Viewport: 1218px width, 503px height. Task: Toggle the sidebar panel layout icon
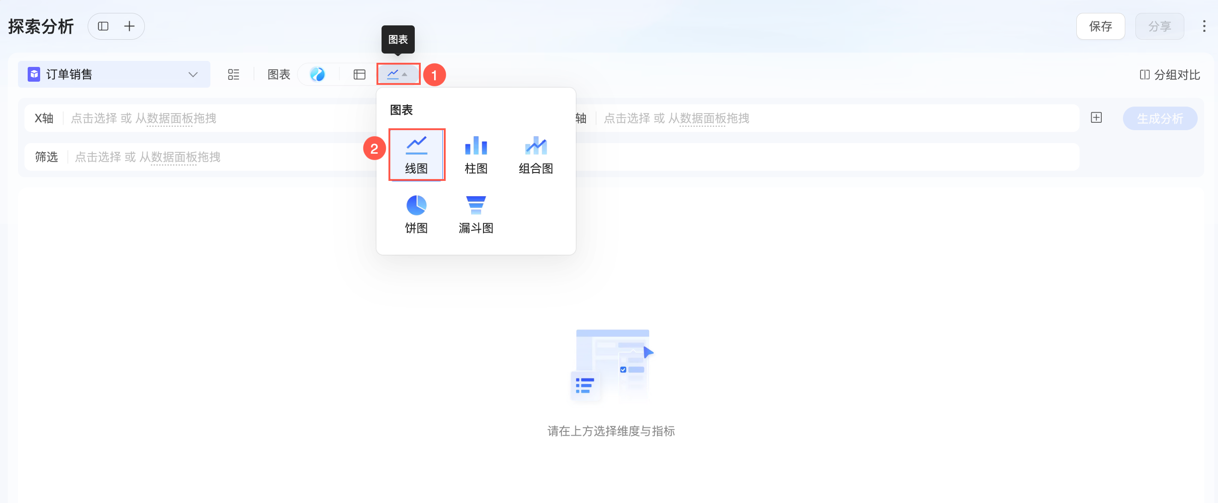coord(103,26)
